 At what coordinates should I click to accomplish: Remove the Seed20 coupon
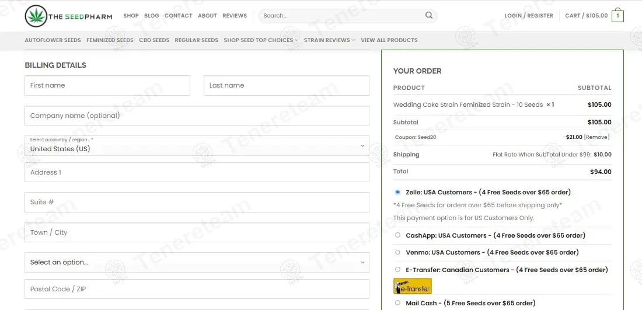coord(596,137)
